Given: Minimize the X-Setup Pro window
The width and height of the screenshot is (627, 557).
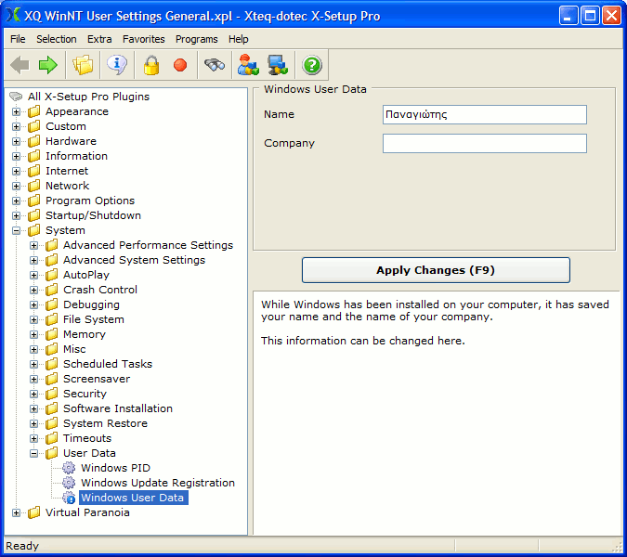Looking at the screenshot, I should coord(568,16).
